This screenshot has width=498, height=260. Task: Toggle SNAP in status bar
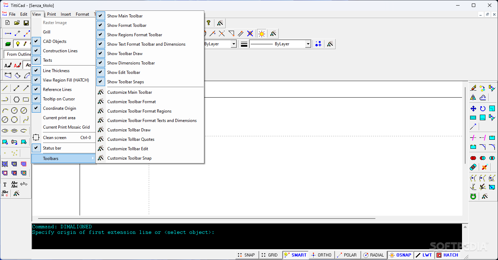[246, 255]
